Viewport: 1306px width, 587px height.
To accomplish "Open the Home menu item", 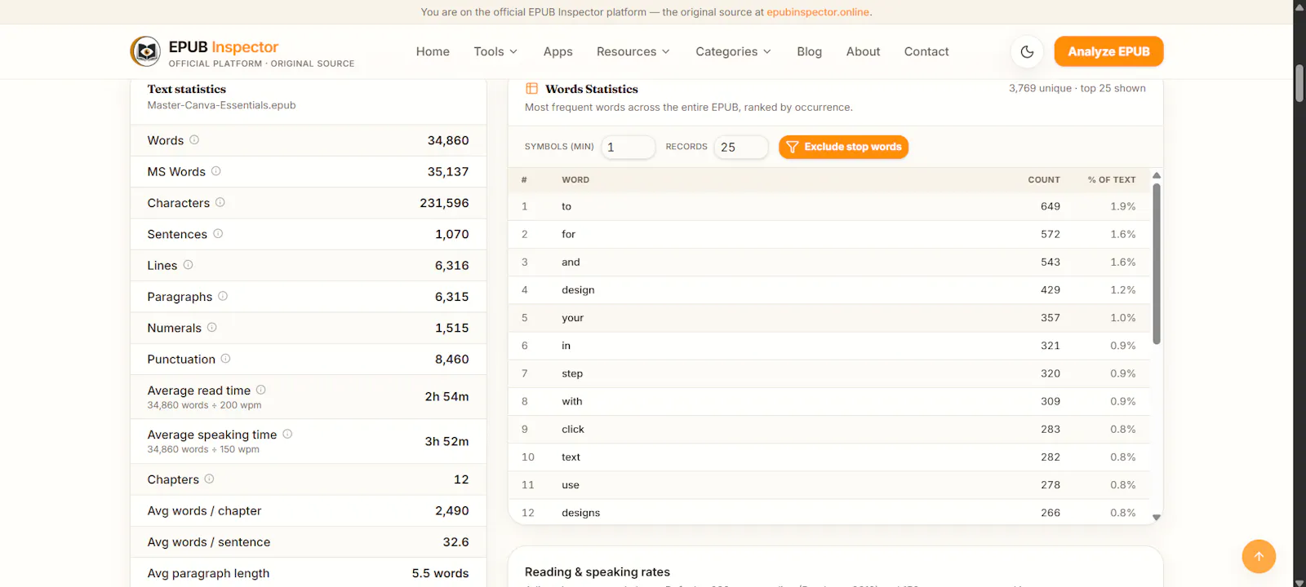I will 433,51.
